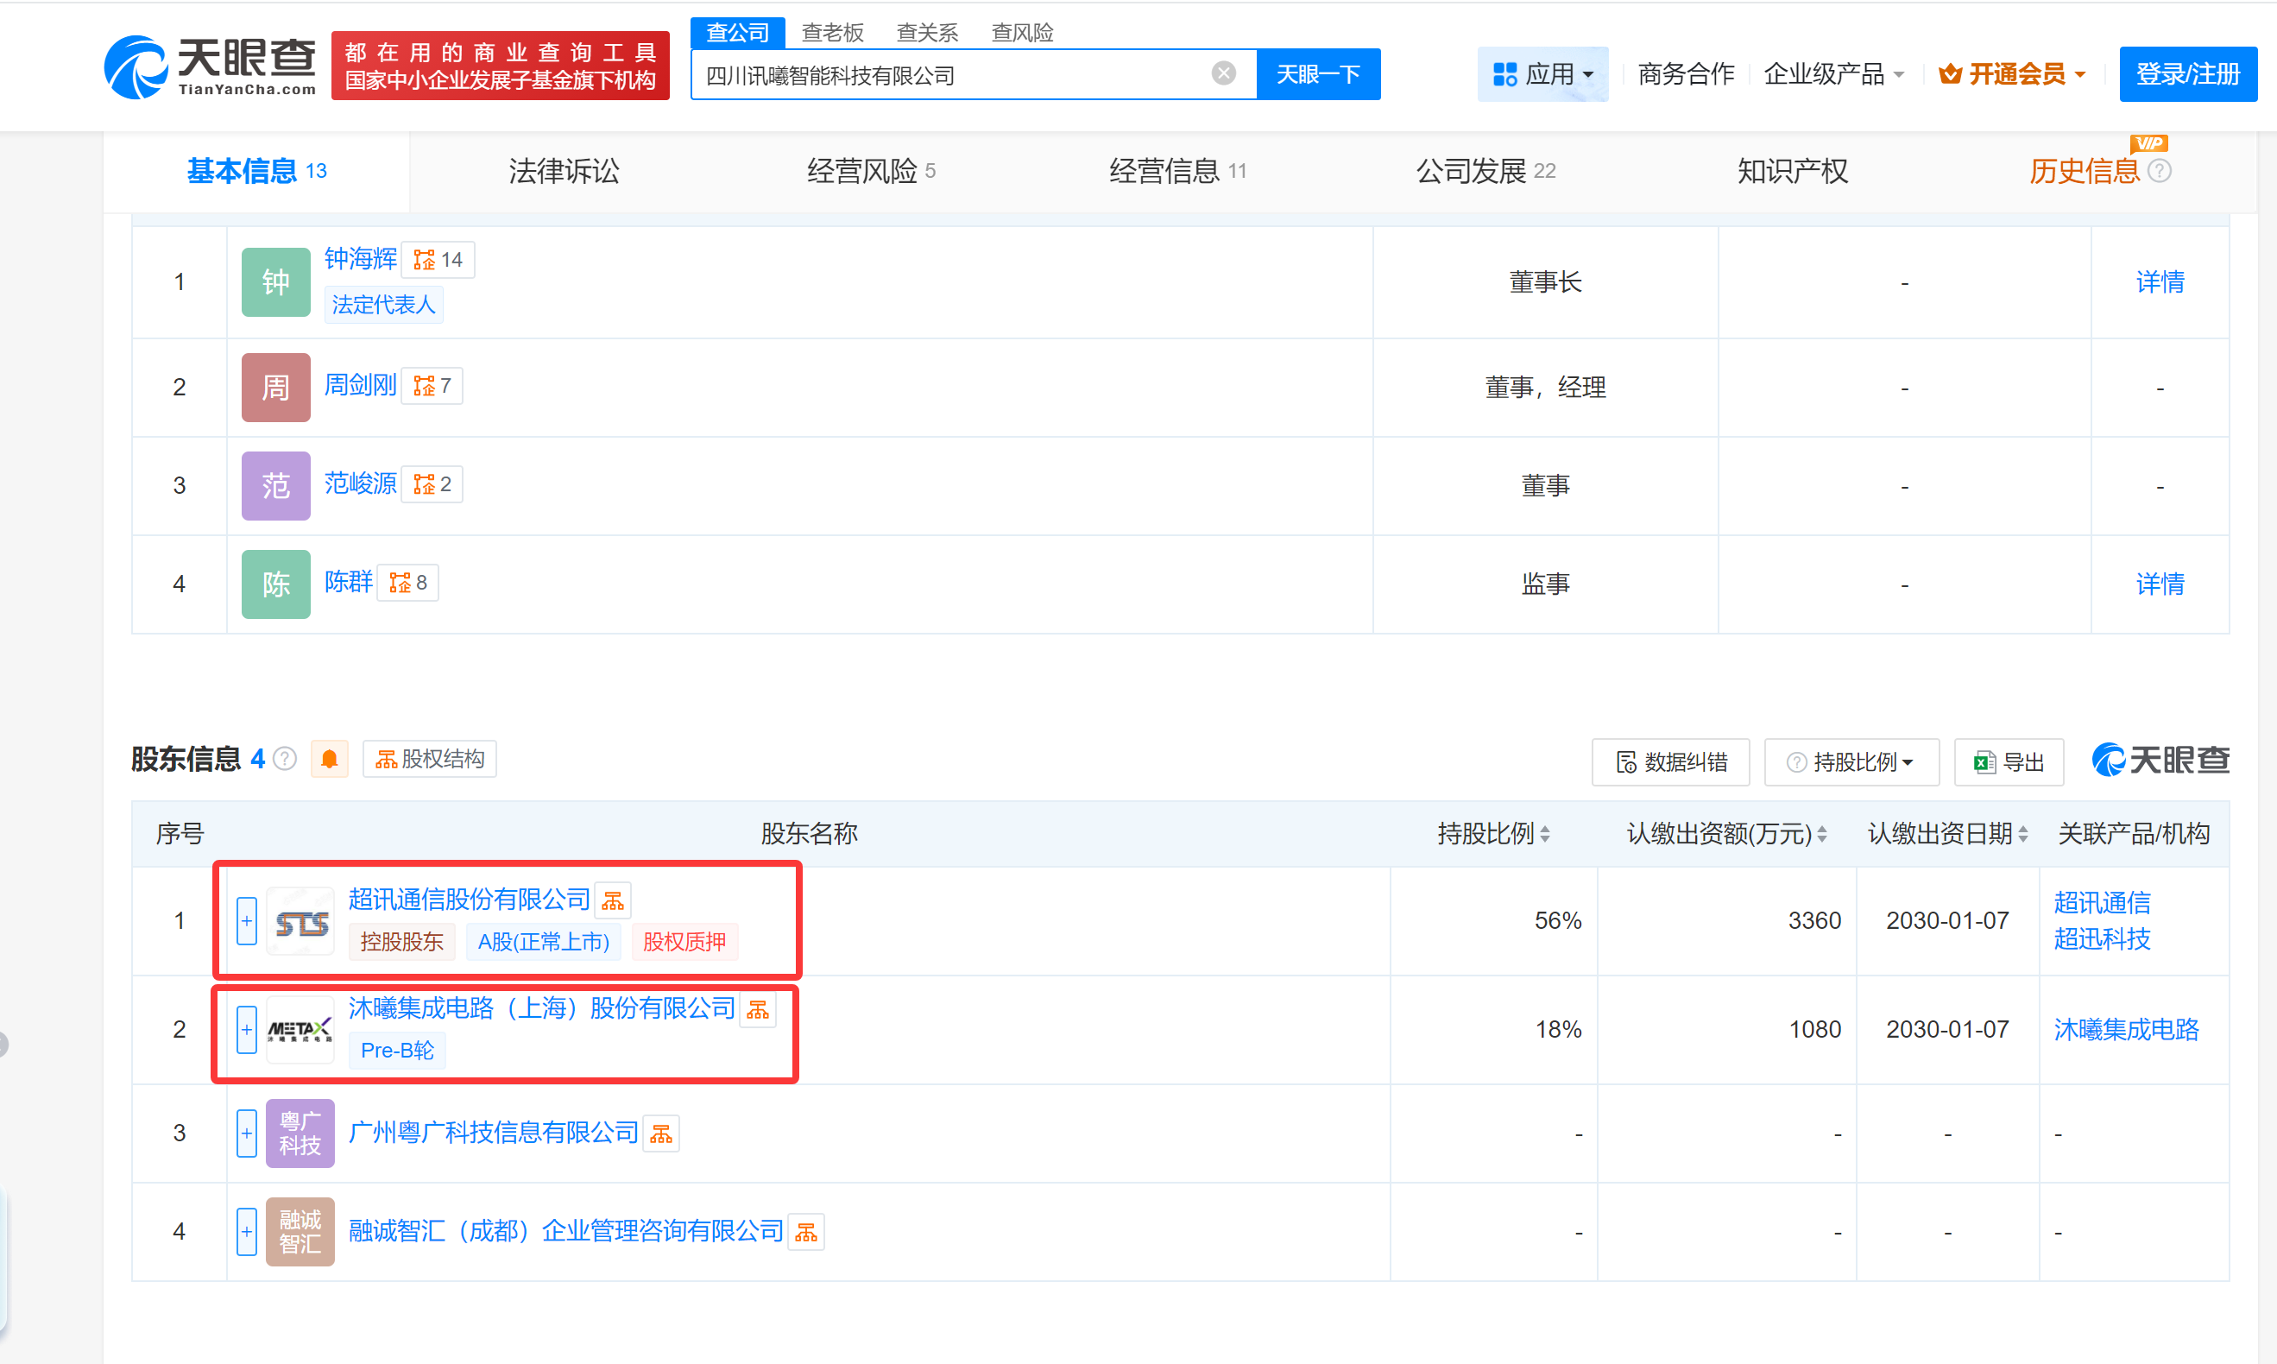Click the STS company logo
The width and height of the screenshot is (2277, 1364).
pos(300,922)
